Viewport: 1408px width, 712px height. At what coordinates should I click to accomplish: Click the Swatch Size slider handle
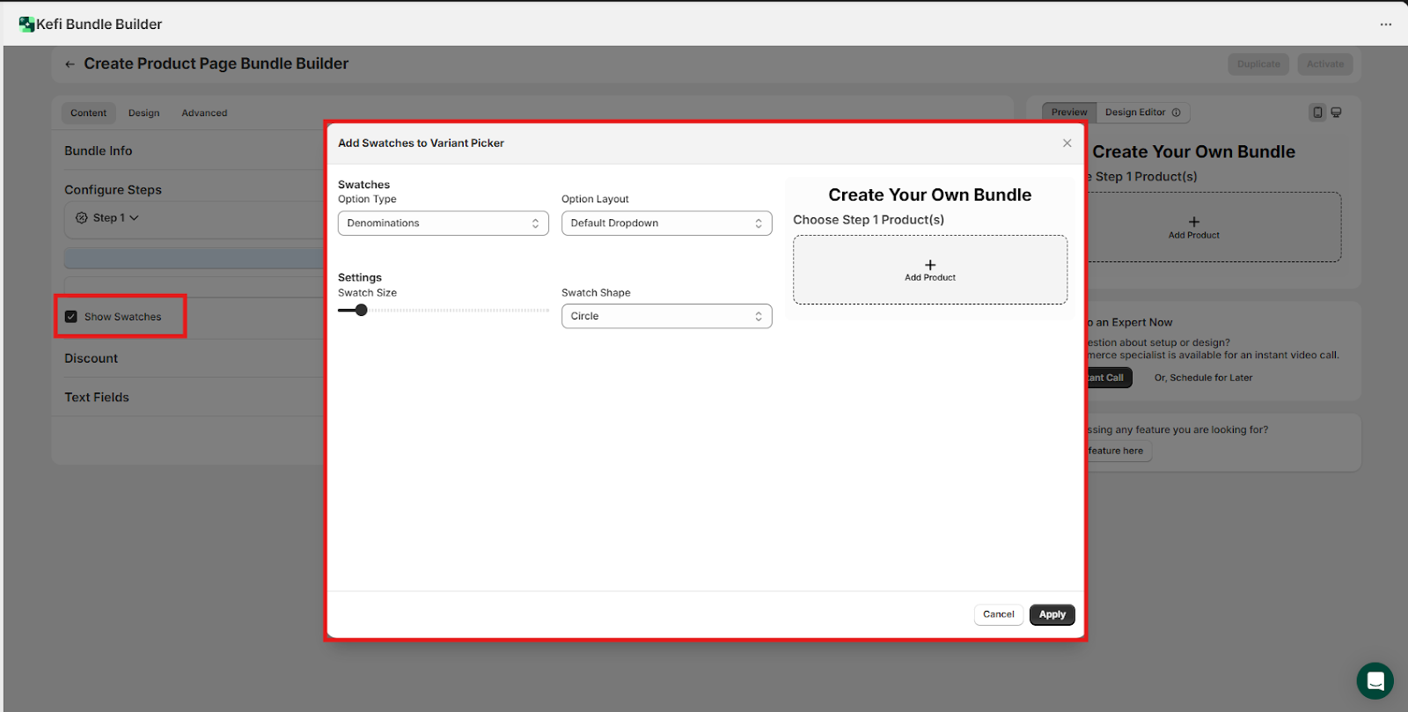pyautogui.click(x=361, y=310)
